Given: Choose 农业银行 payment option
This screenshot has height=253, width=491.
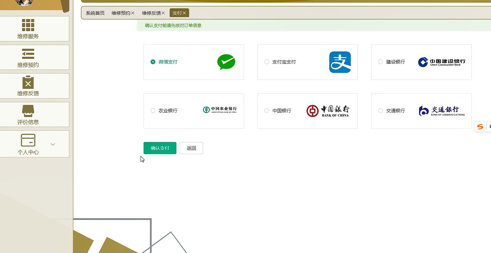Looking at the screenshot, I should tap(153, 111).
